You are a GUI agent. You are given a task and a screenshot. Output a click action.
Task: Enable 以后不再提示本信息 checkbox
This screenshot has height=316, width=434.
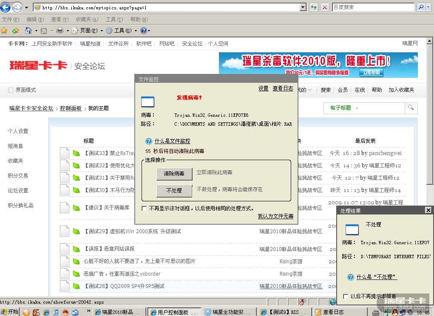tap(346, 296)
